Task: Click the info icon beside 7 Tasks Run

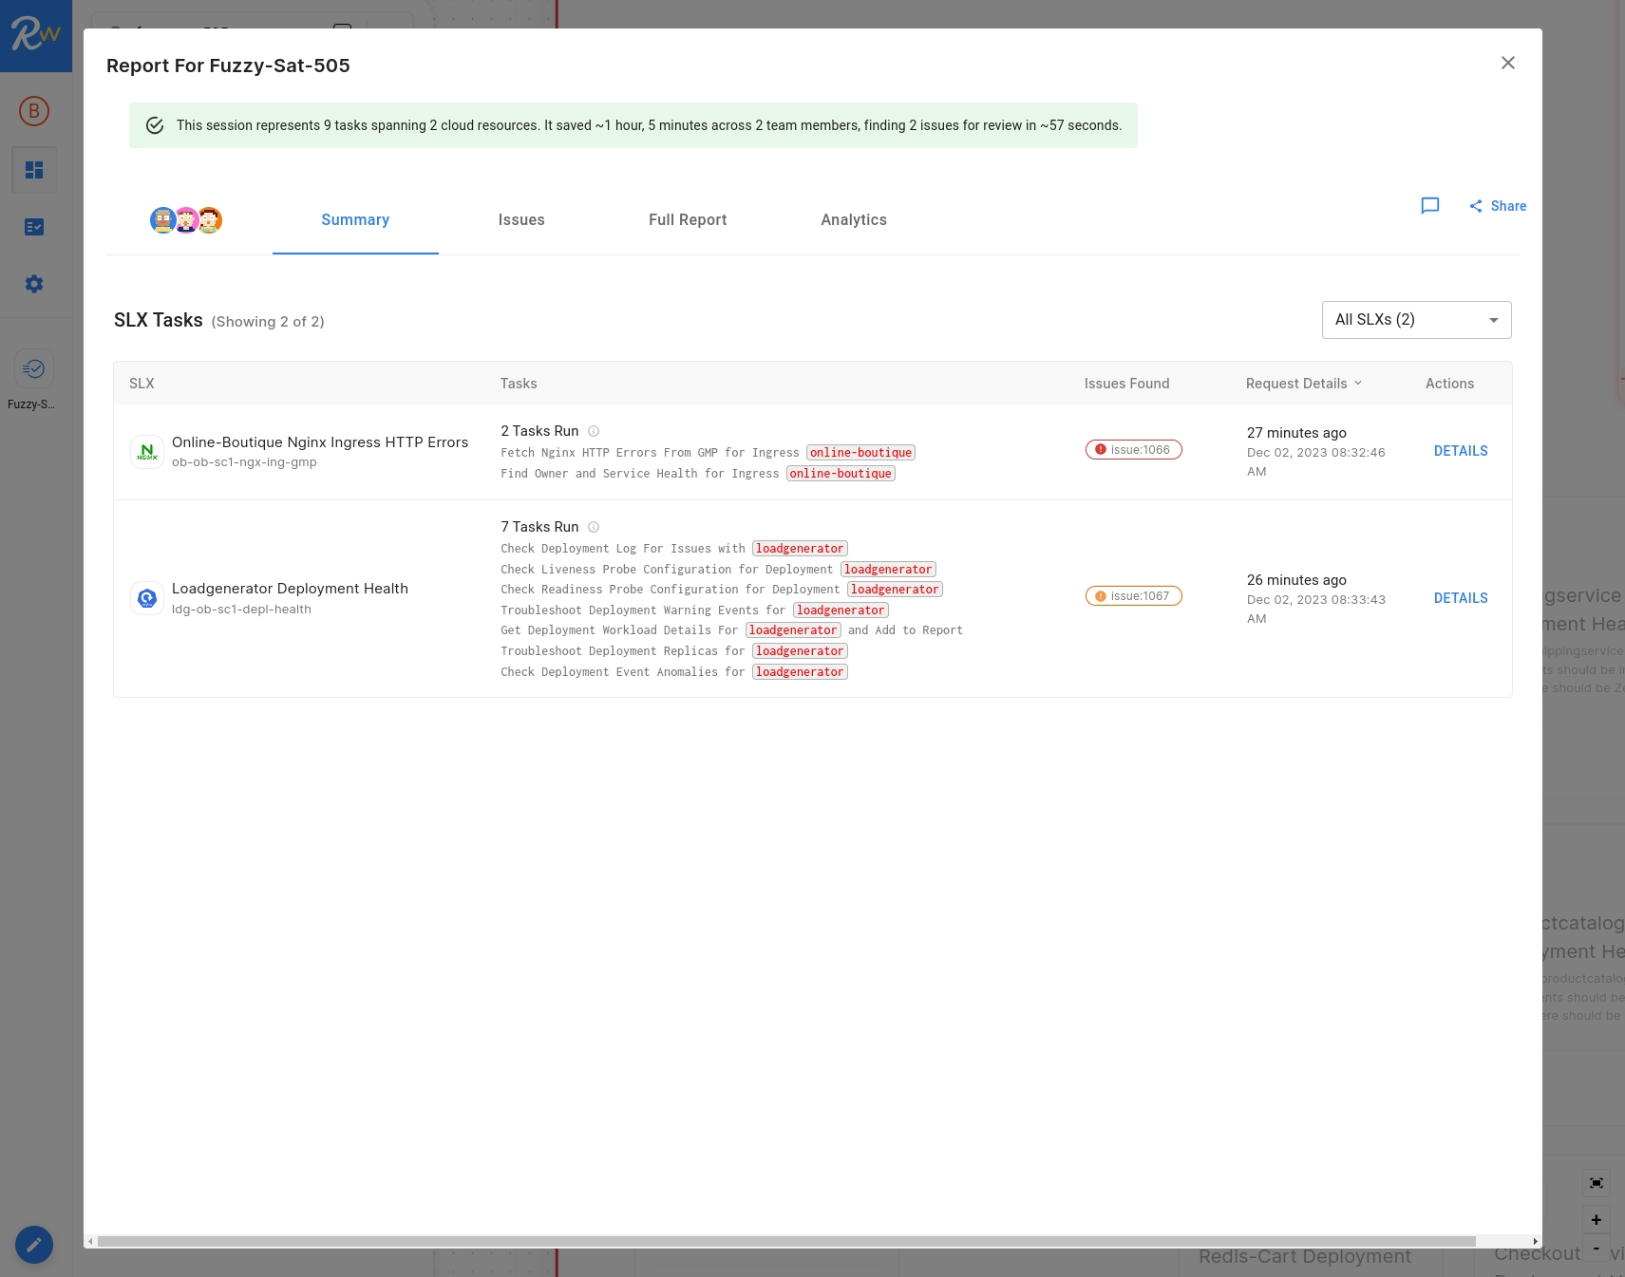Action: (x=594, y=527)
